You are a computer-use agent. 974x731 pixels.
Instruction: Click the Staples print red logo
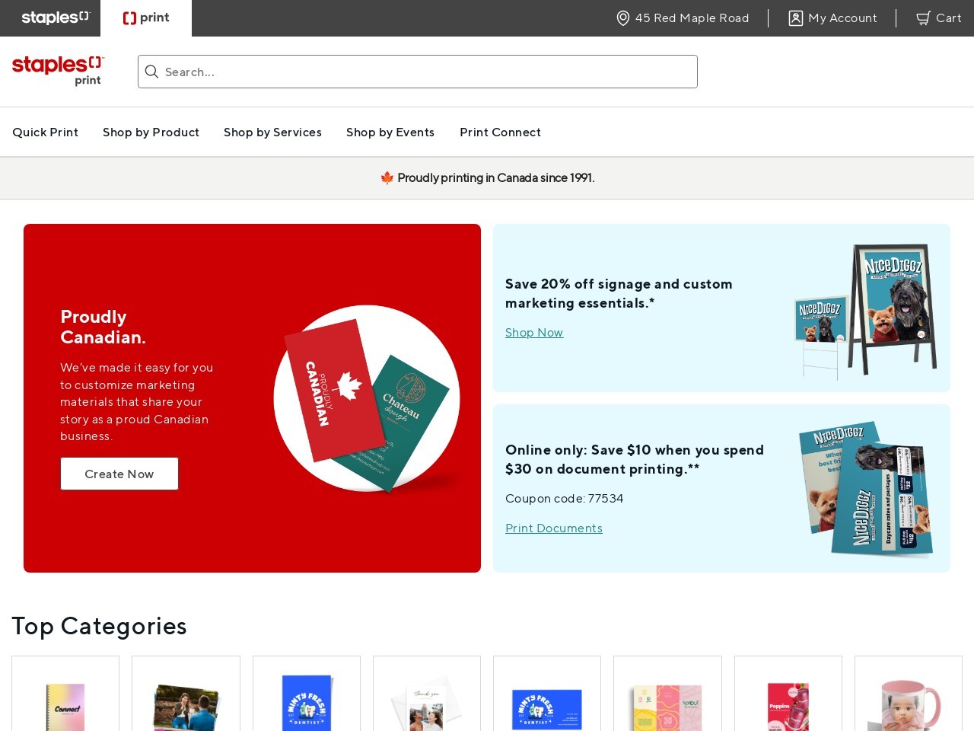tap(58, 70)
